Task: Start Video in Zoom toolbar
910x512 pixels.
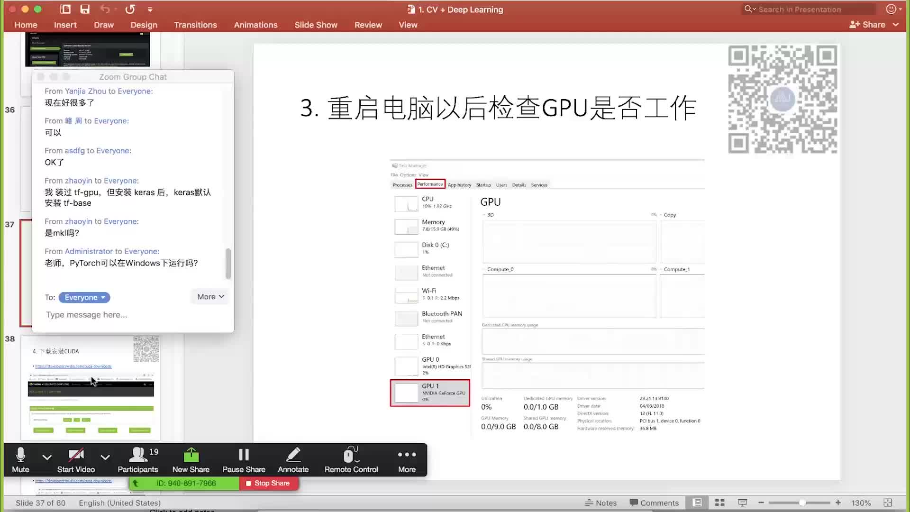Action: coord(76,460)
